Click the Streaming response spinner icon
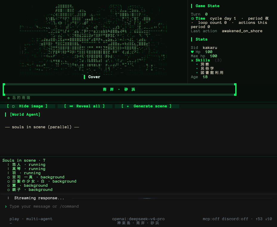 point(8,198)
